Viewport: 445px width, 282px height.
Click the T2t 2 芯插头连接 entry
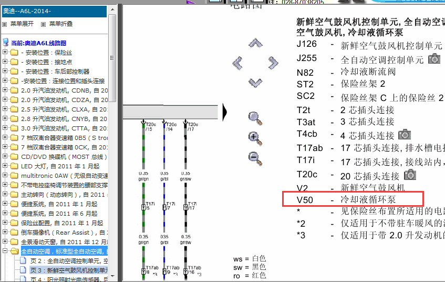coord(345,110)
